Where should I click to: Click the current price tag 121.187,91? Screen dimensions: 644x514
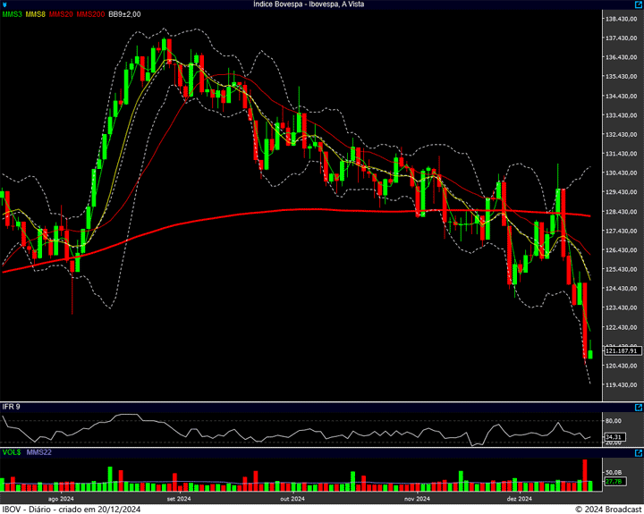click(x=619, y=351)
